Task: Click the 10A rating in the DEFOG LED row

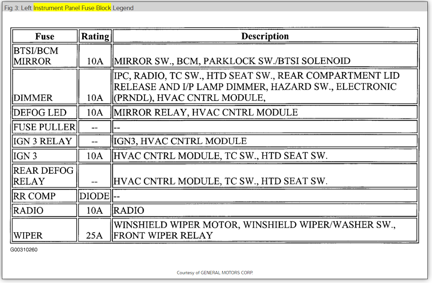Action: coord(95,113)
